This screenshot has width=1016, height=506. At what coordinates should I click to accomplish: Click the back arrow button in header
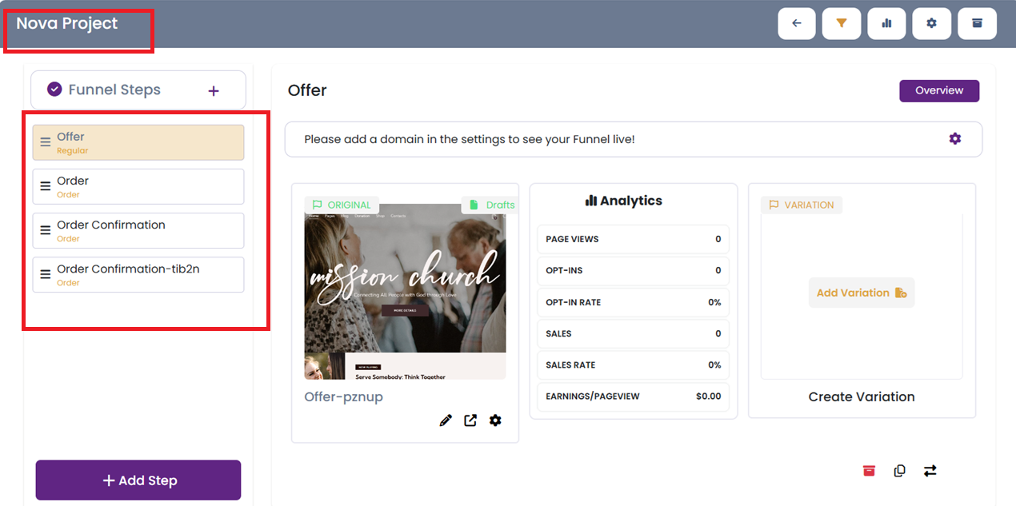click(796, 24)
